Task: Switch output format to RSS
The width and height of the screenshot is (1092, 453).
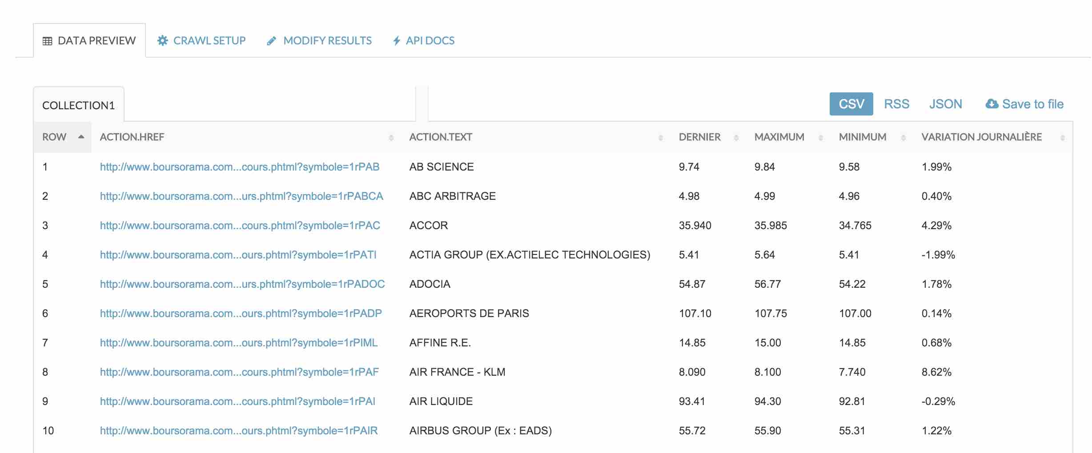Action: [896, 104]
